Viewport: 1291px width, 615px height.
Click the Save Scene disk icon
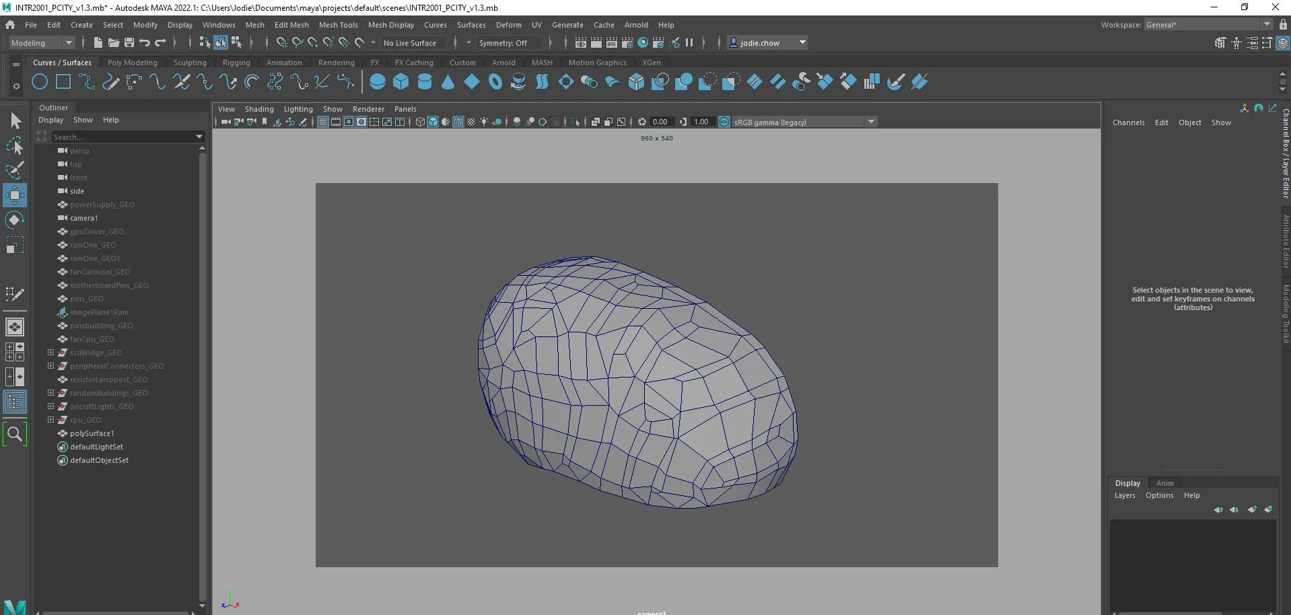pyautogui.click(x=129, y=42)
